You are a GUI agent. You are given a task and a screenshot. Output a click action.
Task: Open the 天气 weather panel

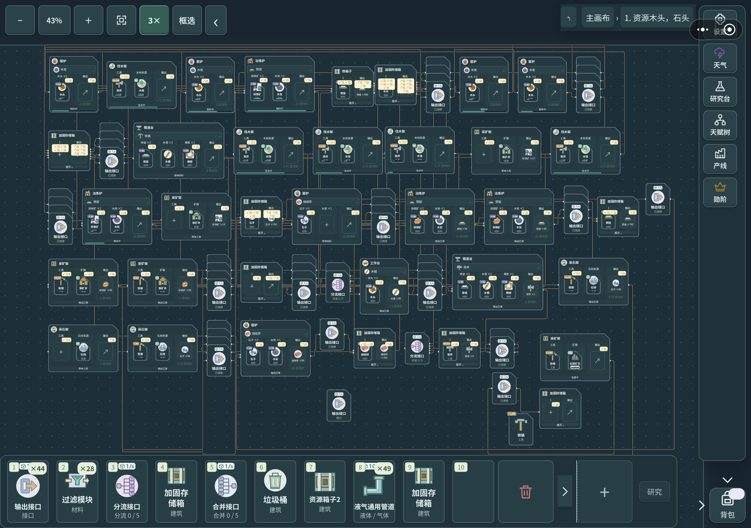(x=720, y=58)
